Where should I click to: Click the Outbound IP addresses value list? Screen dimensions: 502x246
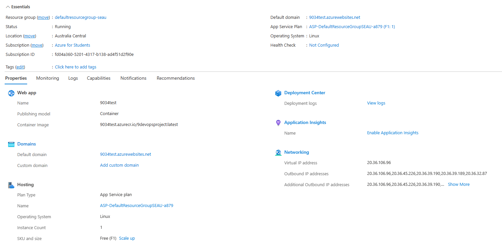427,174
